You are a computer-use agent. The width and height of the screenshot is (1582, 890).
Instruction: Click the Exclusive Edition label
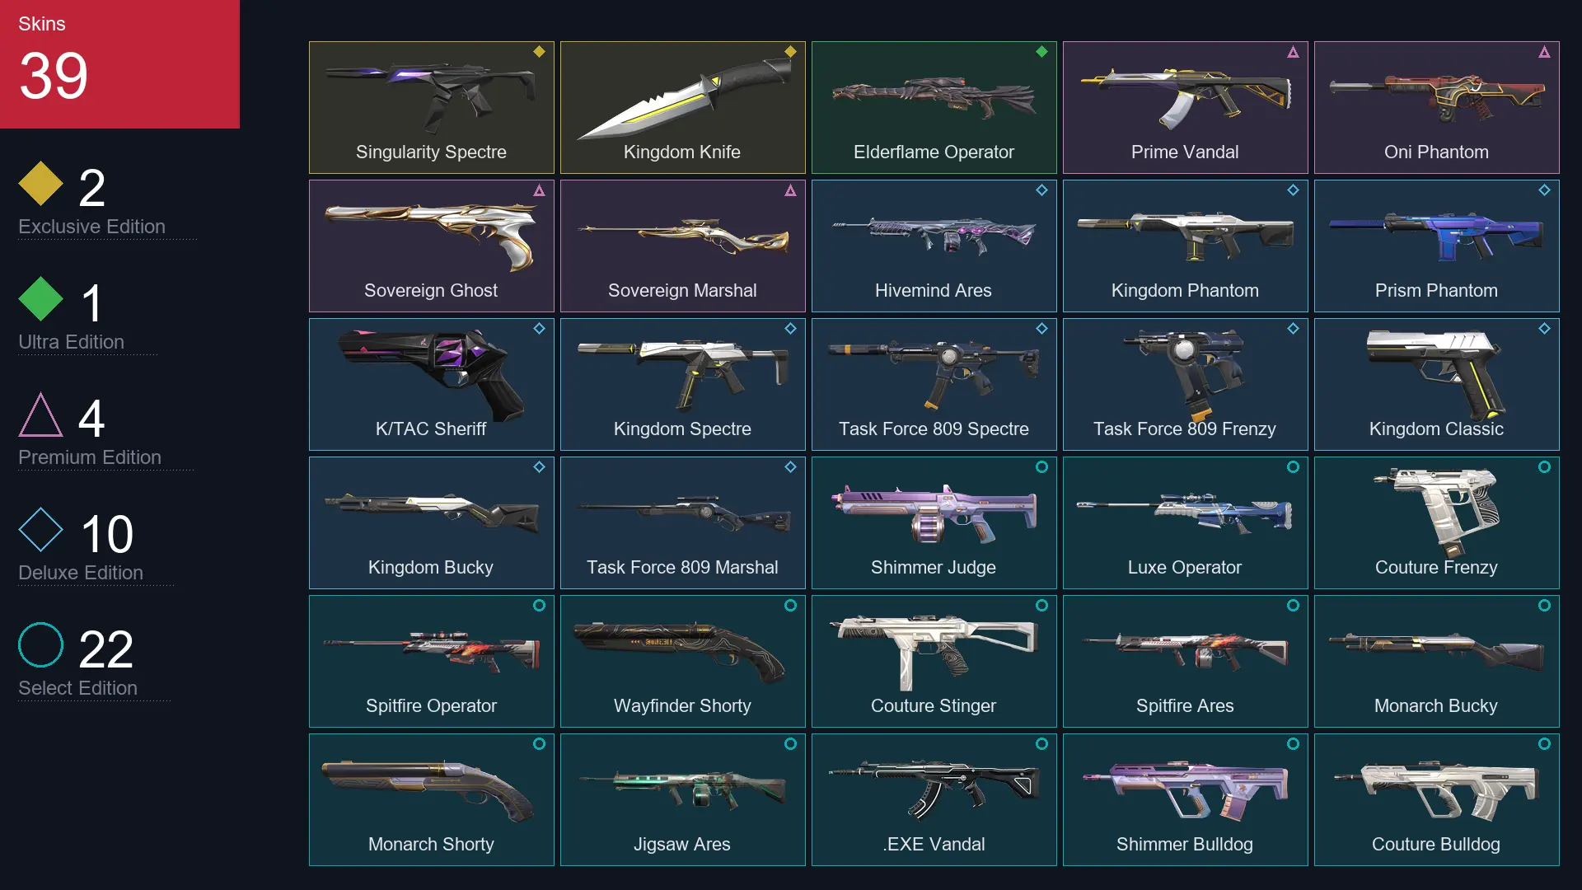(x=91, y=227)
